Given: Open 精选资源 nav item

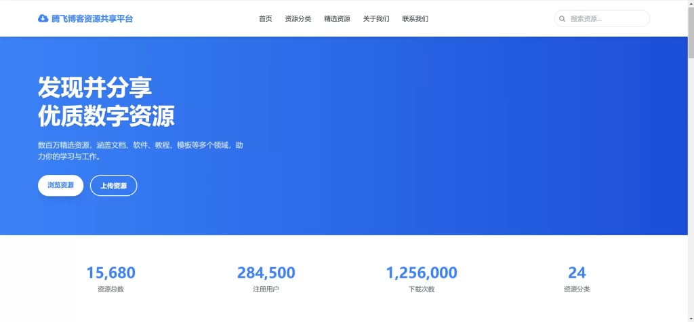Looking at the screenshot, I should coord(338,18).
